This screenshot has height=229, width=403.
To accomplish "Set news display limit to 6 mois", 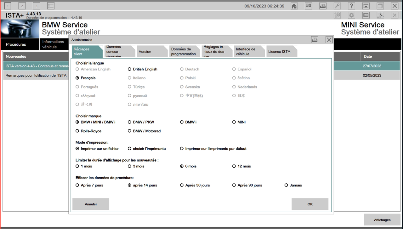I will [188, 166].
